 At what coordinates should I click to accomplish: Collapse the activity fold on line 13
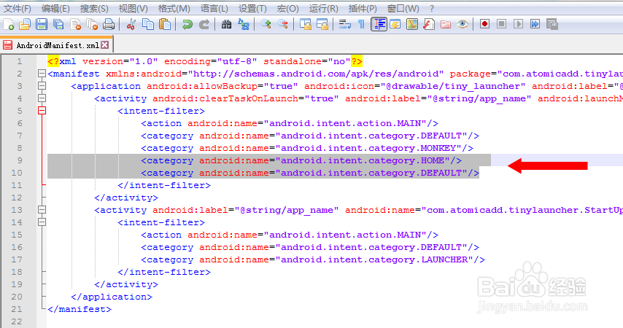coord(42,210)
